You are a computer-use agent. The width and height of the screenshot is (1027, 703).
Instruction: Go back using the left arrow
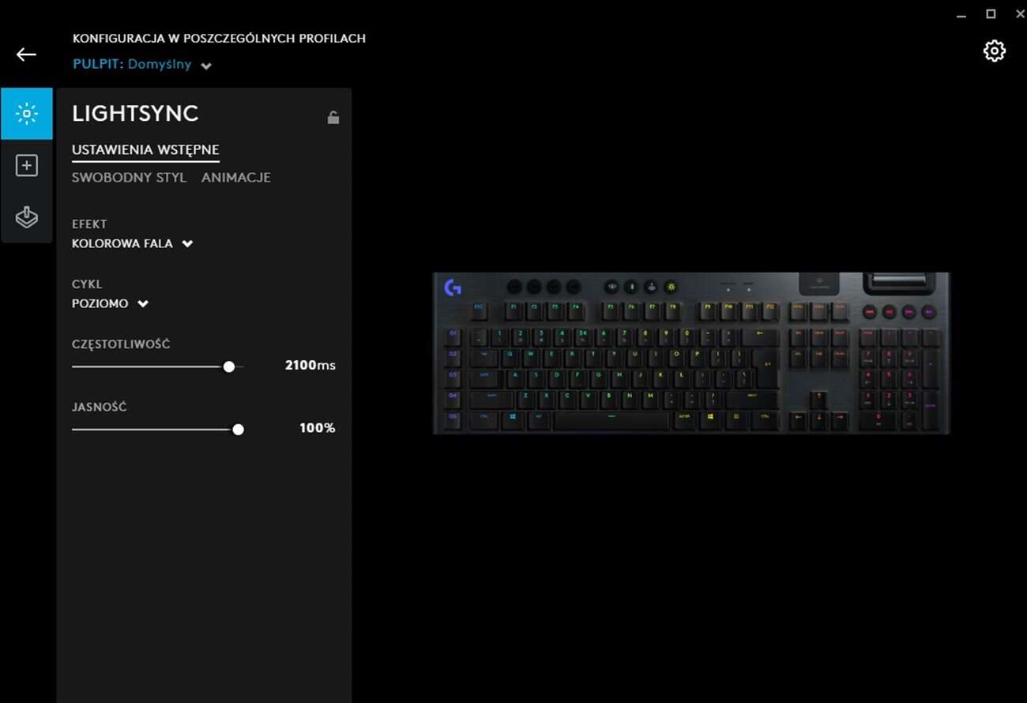[x=26, y=55]
